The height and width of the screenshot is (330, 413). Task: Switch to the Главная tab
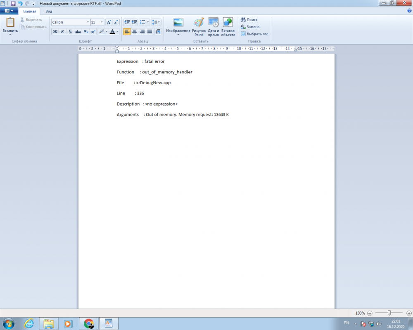[29, 11]
